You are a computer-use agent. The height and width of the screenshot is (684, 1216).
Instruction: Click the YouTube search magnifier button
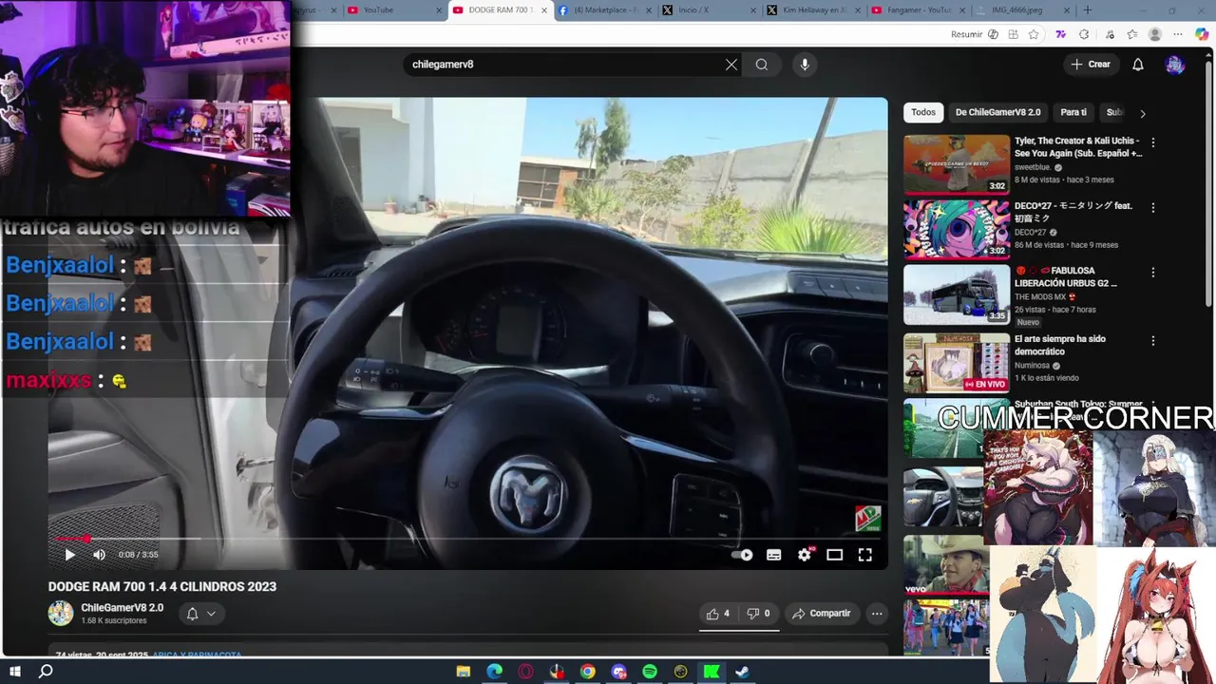(762, 65)
